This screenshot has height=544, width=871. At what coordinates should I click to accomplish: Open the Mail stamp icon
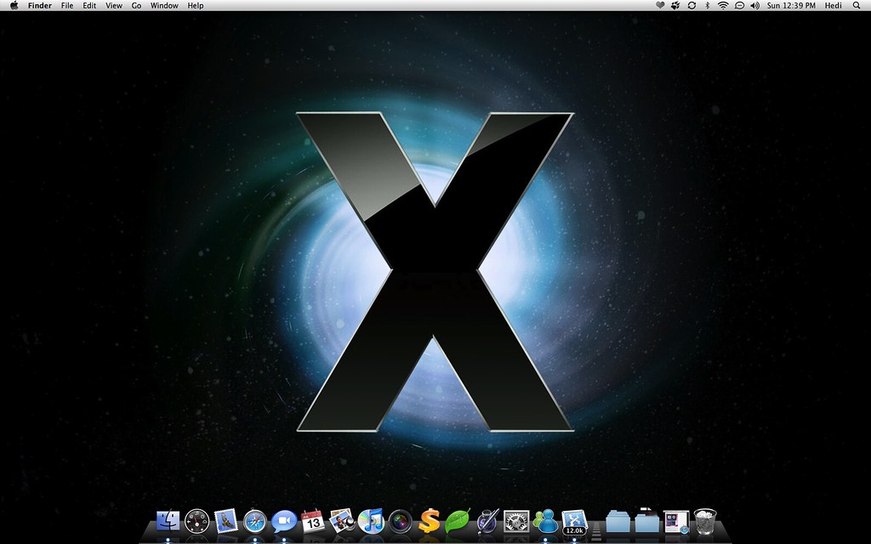click(x=226, y=522)
